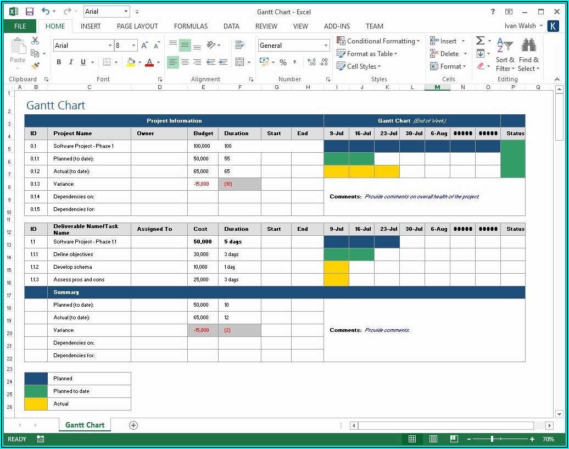Click the Wrap Text icon
The height and width of the screenshot is (449, 569).
point(240,45)
